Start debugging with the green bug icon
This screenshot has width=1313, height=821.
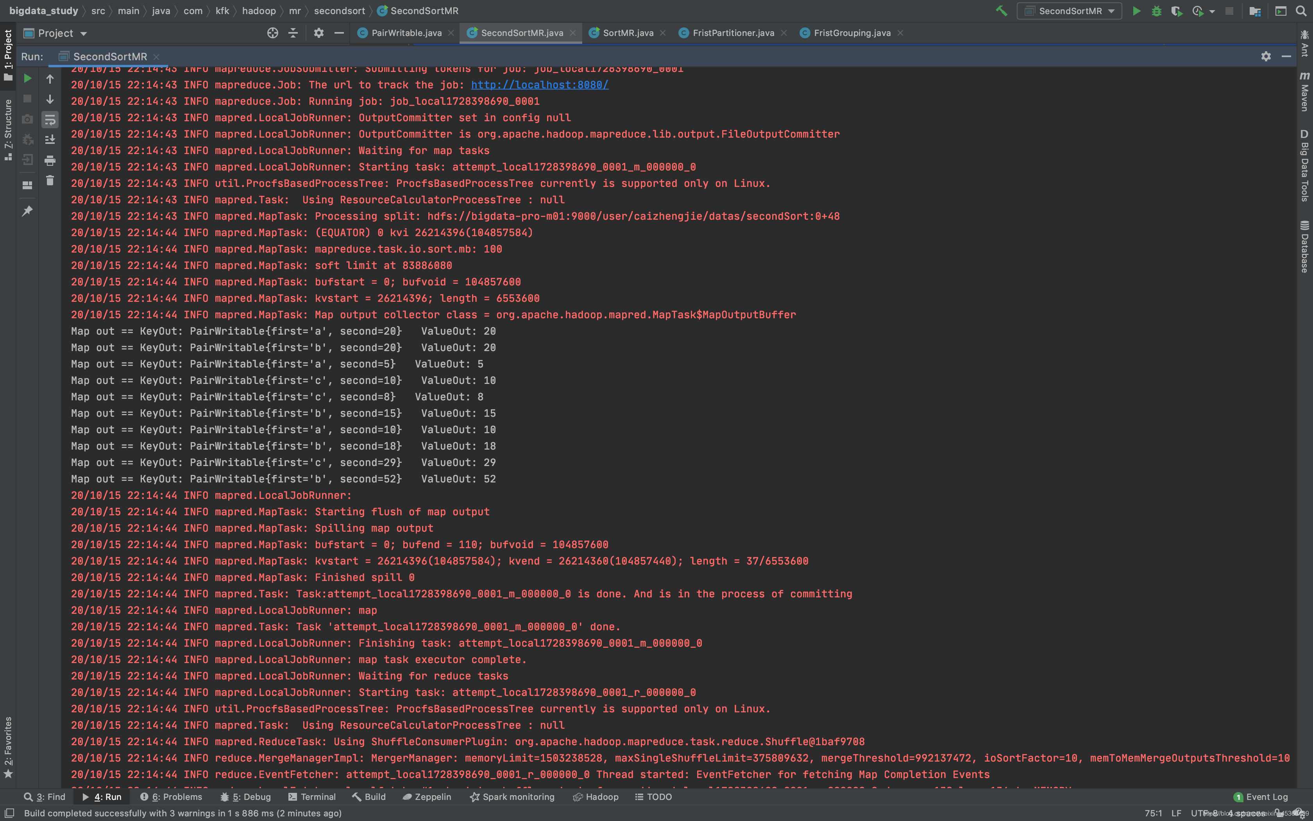pos(1156,11)
